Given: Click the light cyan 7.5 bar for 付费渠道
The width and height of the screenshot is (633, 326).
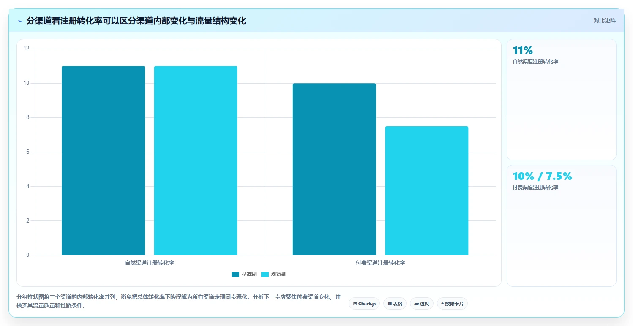Looking at the screenshot, I should point(427,191).
